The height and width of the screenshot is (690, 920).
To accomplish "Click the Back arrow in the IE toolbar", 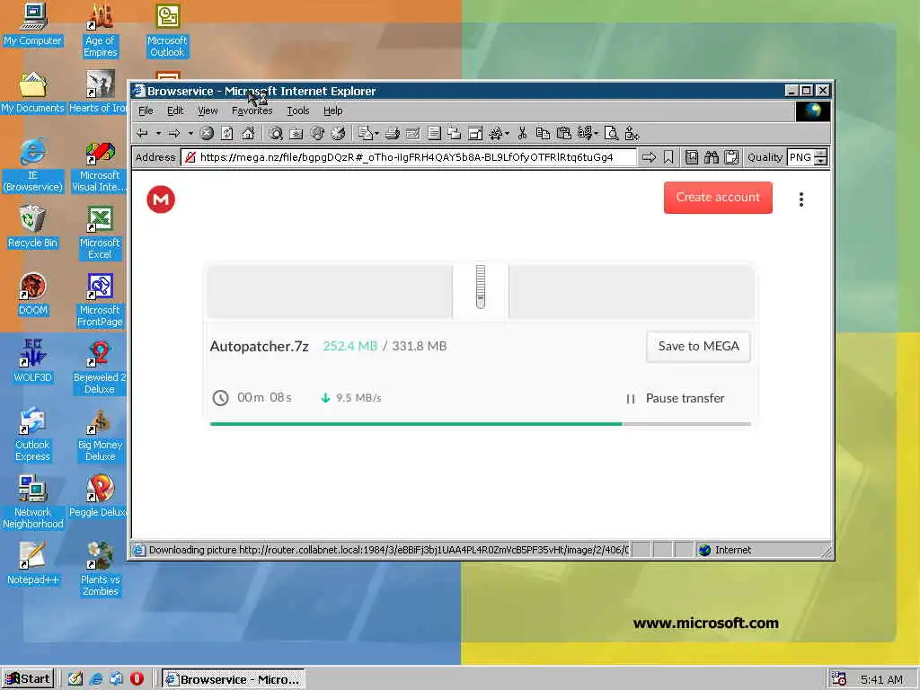I will coord(142,134).
